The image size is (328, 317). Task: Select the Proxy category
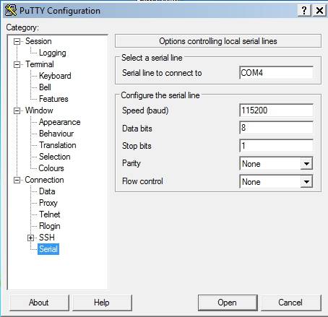(48, 203)
